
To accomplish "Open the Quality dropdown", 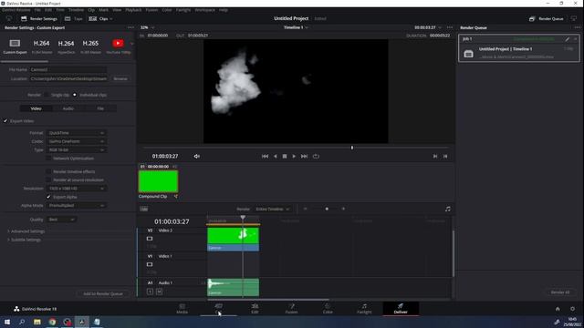I will tap(61, 220).
